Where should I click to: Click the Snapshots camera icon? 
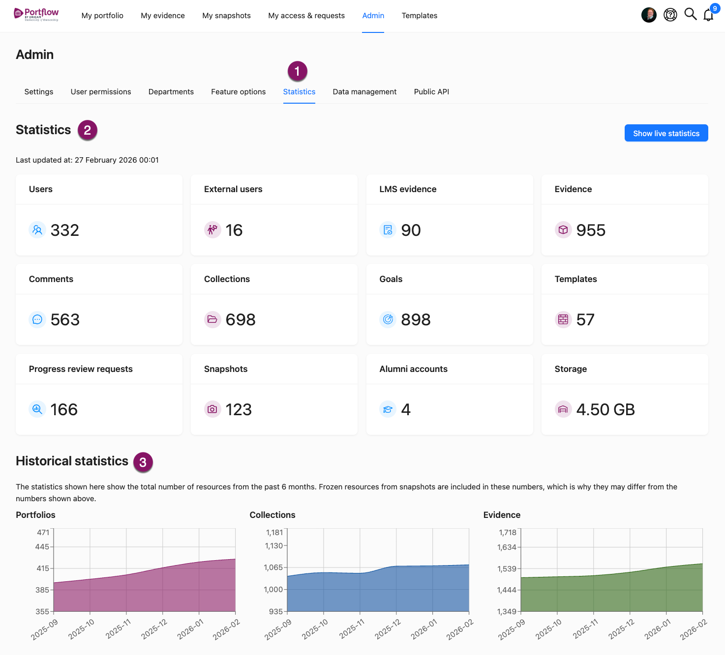click(212, 409)
